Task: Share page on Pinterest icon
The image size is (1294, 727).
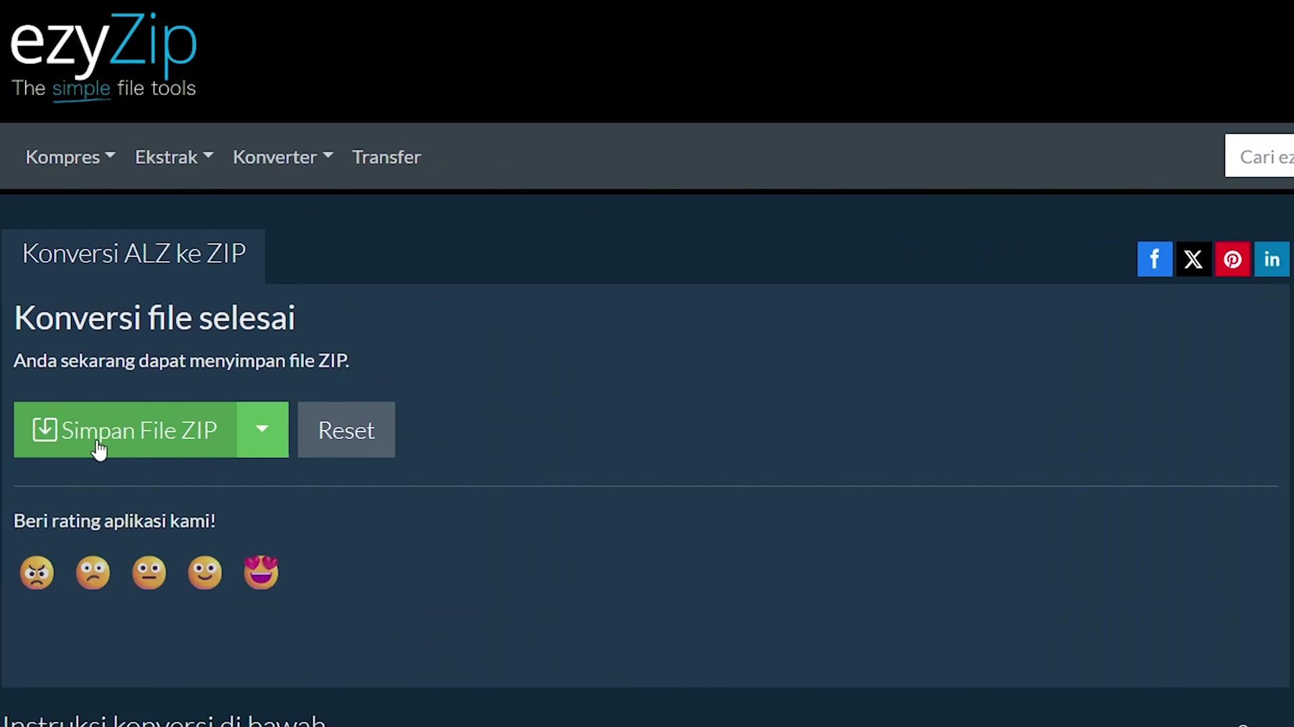Action: (1233, 259)
